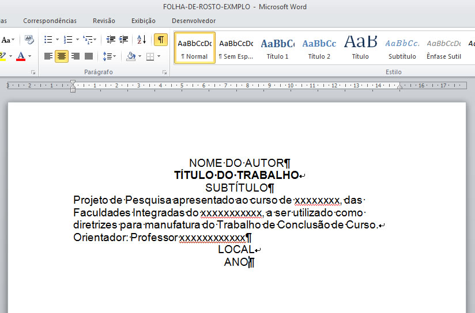Viewport: 475px width, 313px height.
Task: Apply the Título 1 style
Action: pos(277,48)
